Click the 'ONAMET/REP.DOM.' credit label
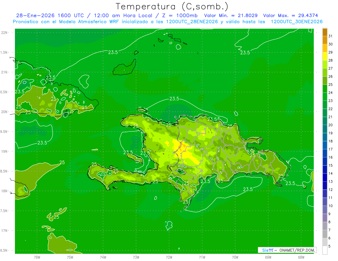Image resolution: width=338 pixels, height=261 pixels. (297, 250)
